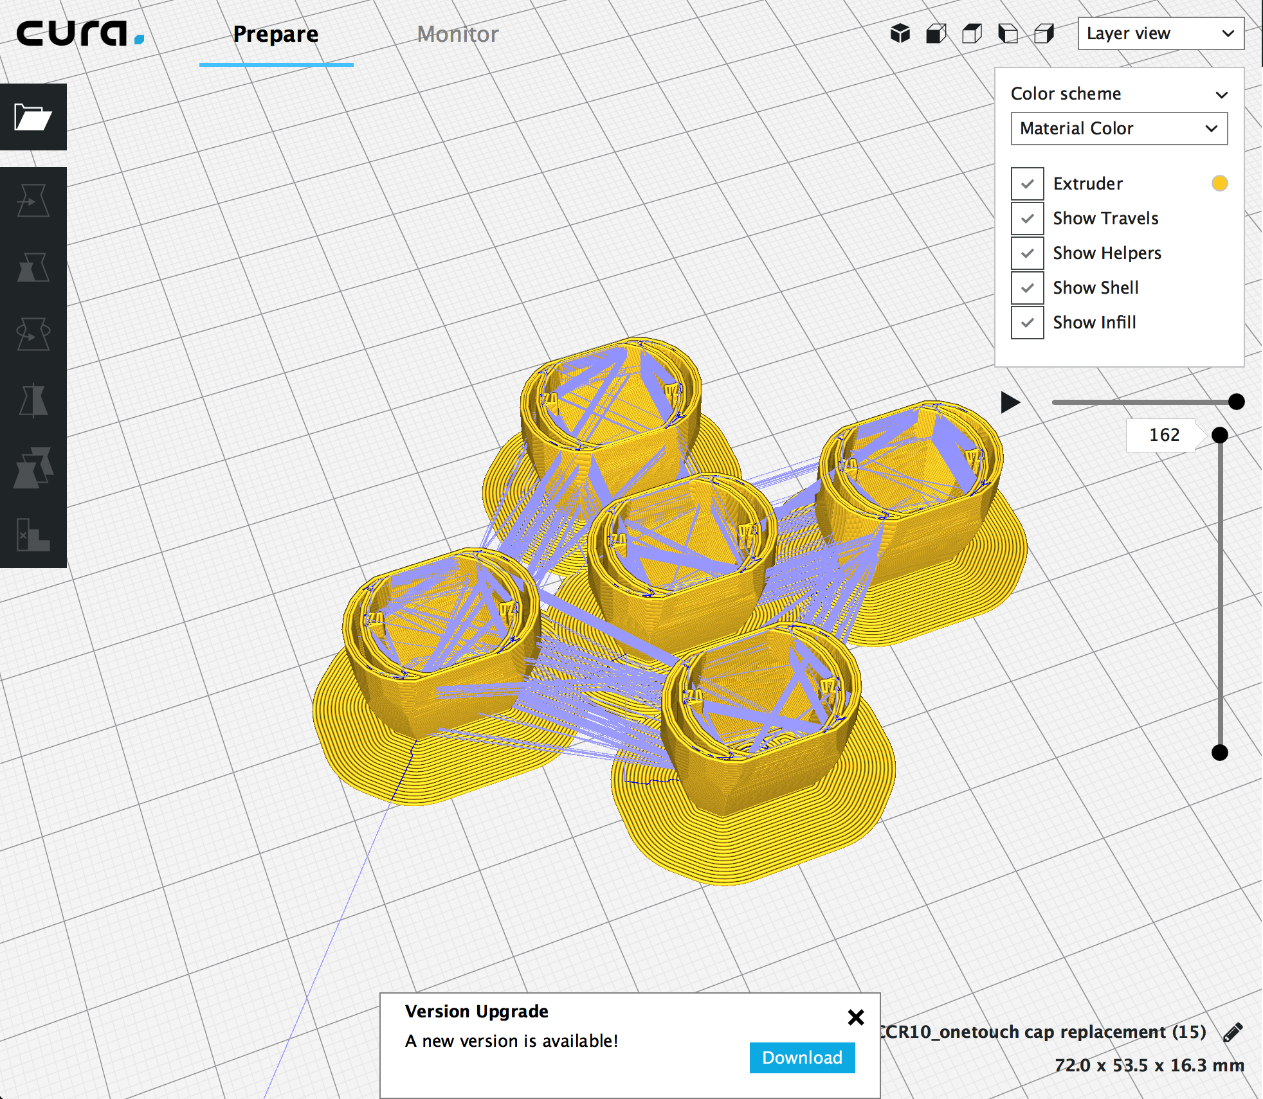This screenshot has width=1263, height=1099.
Task: Click the lower layer slider handle
Action: click(1219, 753)
